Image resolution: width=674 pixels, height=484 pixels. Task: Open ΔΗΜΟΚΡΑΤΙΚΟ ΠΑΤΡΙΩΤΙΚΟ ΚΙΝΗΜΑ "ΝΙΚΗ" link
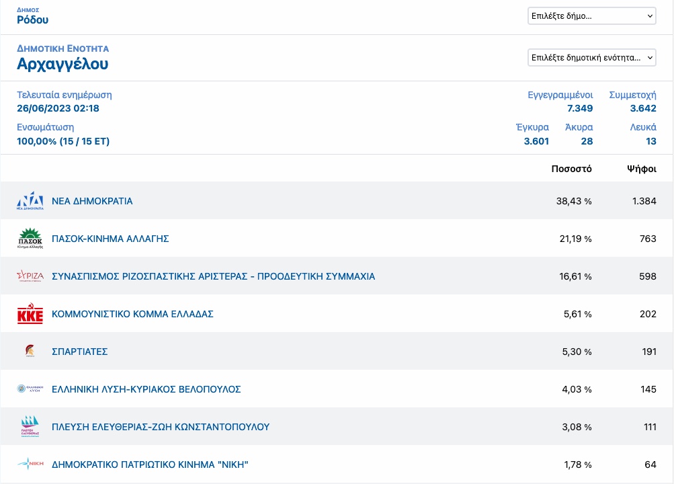150,465
